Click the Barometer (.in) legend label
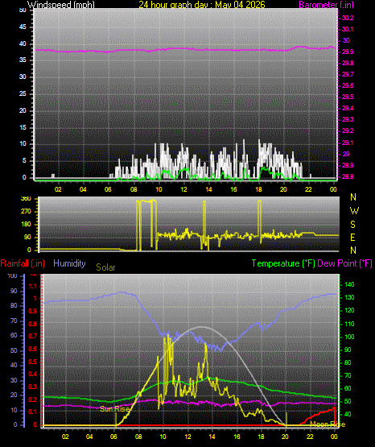This screenshot has height=447, width=375. [x=326, y=5]
